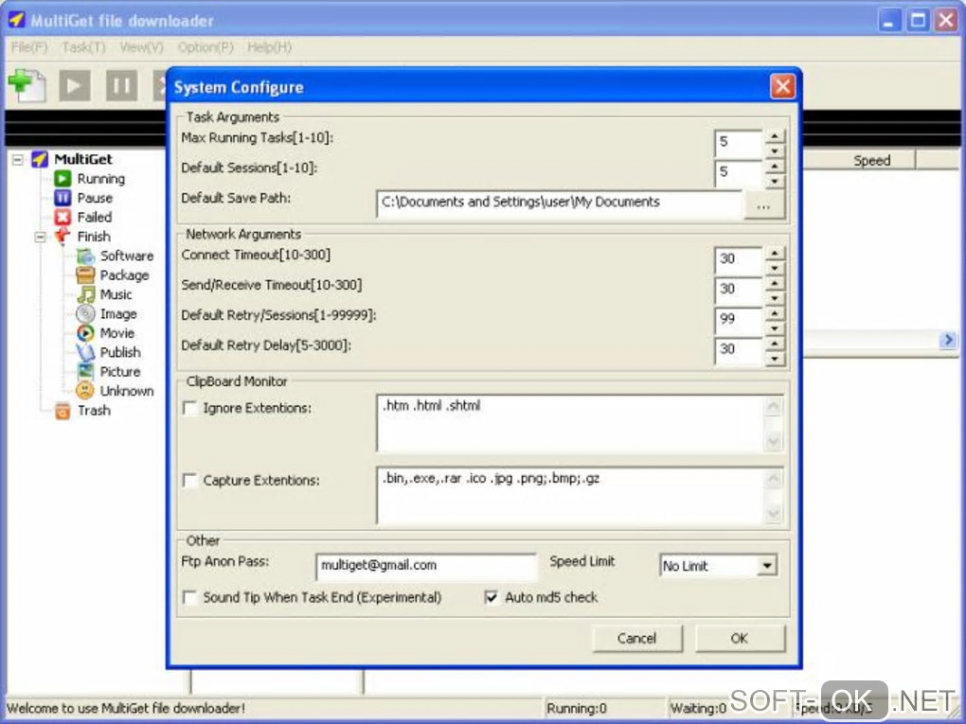Open the Task(T) menu
The height and width of the screenshot is (724, 966).
pos(83,47)
